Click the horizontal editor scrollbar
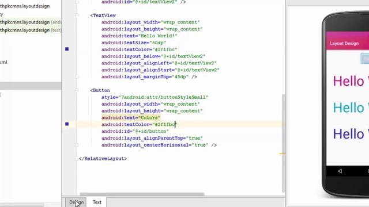Screen dimensions: 369x207 (x=142, y=194)
